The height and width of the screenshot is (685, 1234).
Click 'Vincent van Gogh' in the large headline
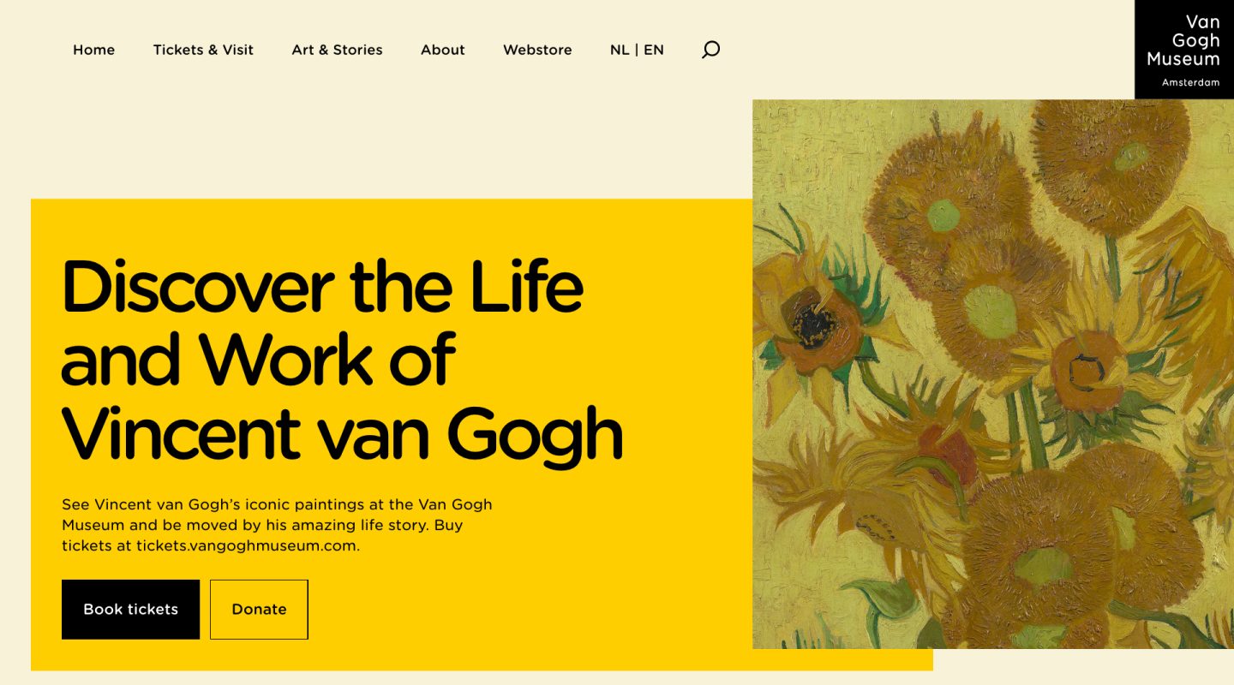[342, 435]
